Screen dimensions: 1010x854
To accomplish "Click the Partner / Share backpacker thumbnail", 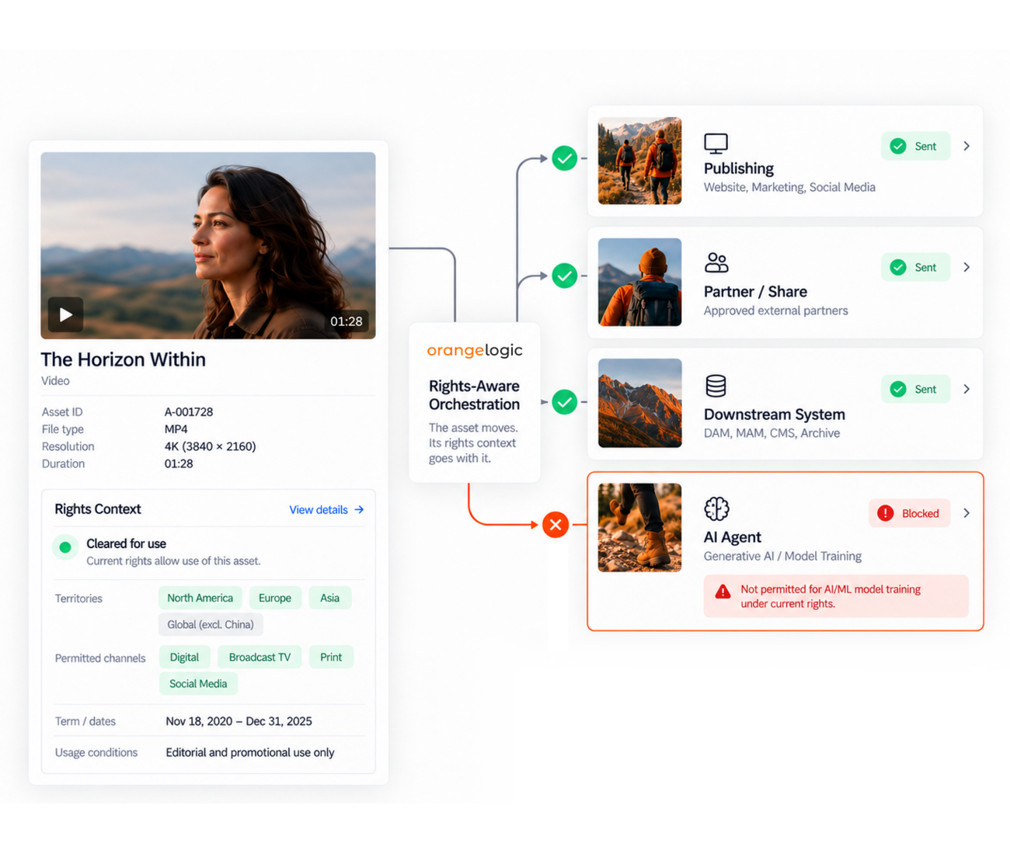I will (x=639, y=282).
